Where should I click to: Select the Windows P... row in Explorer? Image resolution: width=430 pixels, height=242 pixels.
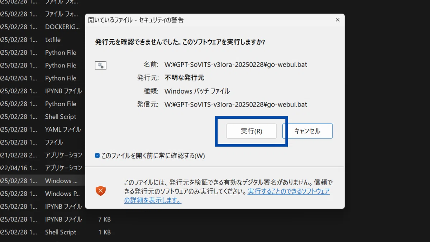tap(42, 194)
